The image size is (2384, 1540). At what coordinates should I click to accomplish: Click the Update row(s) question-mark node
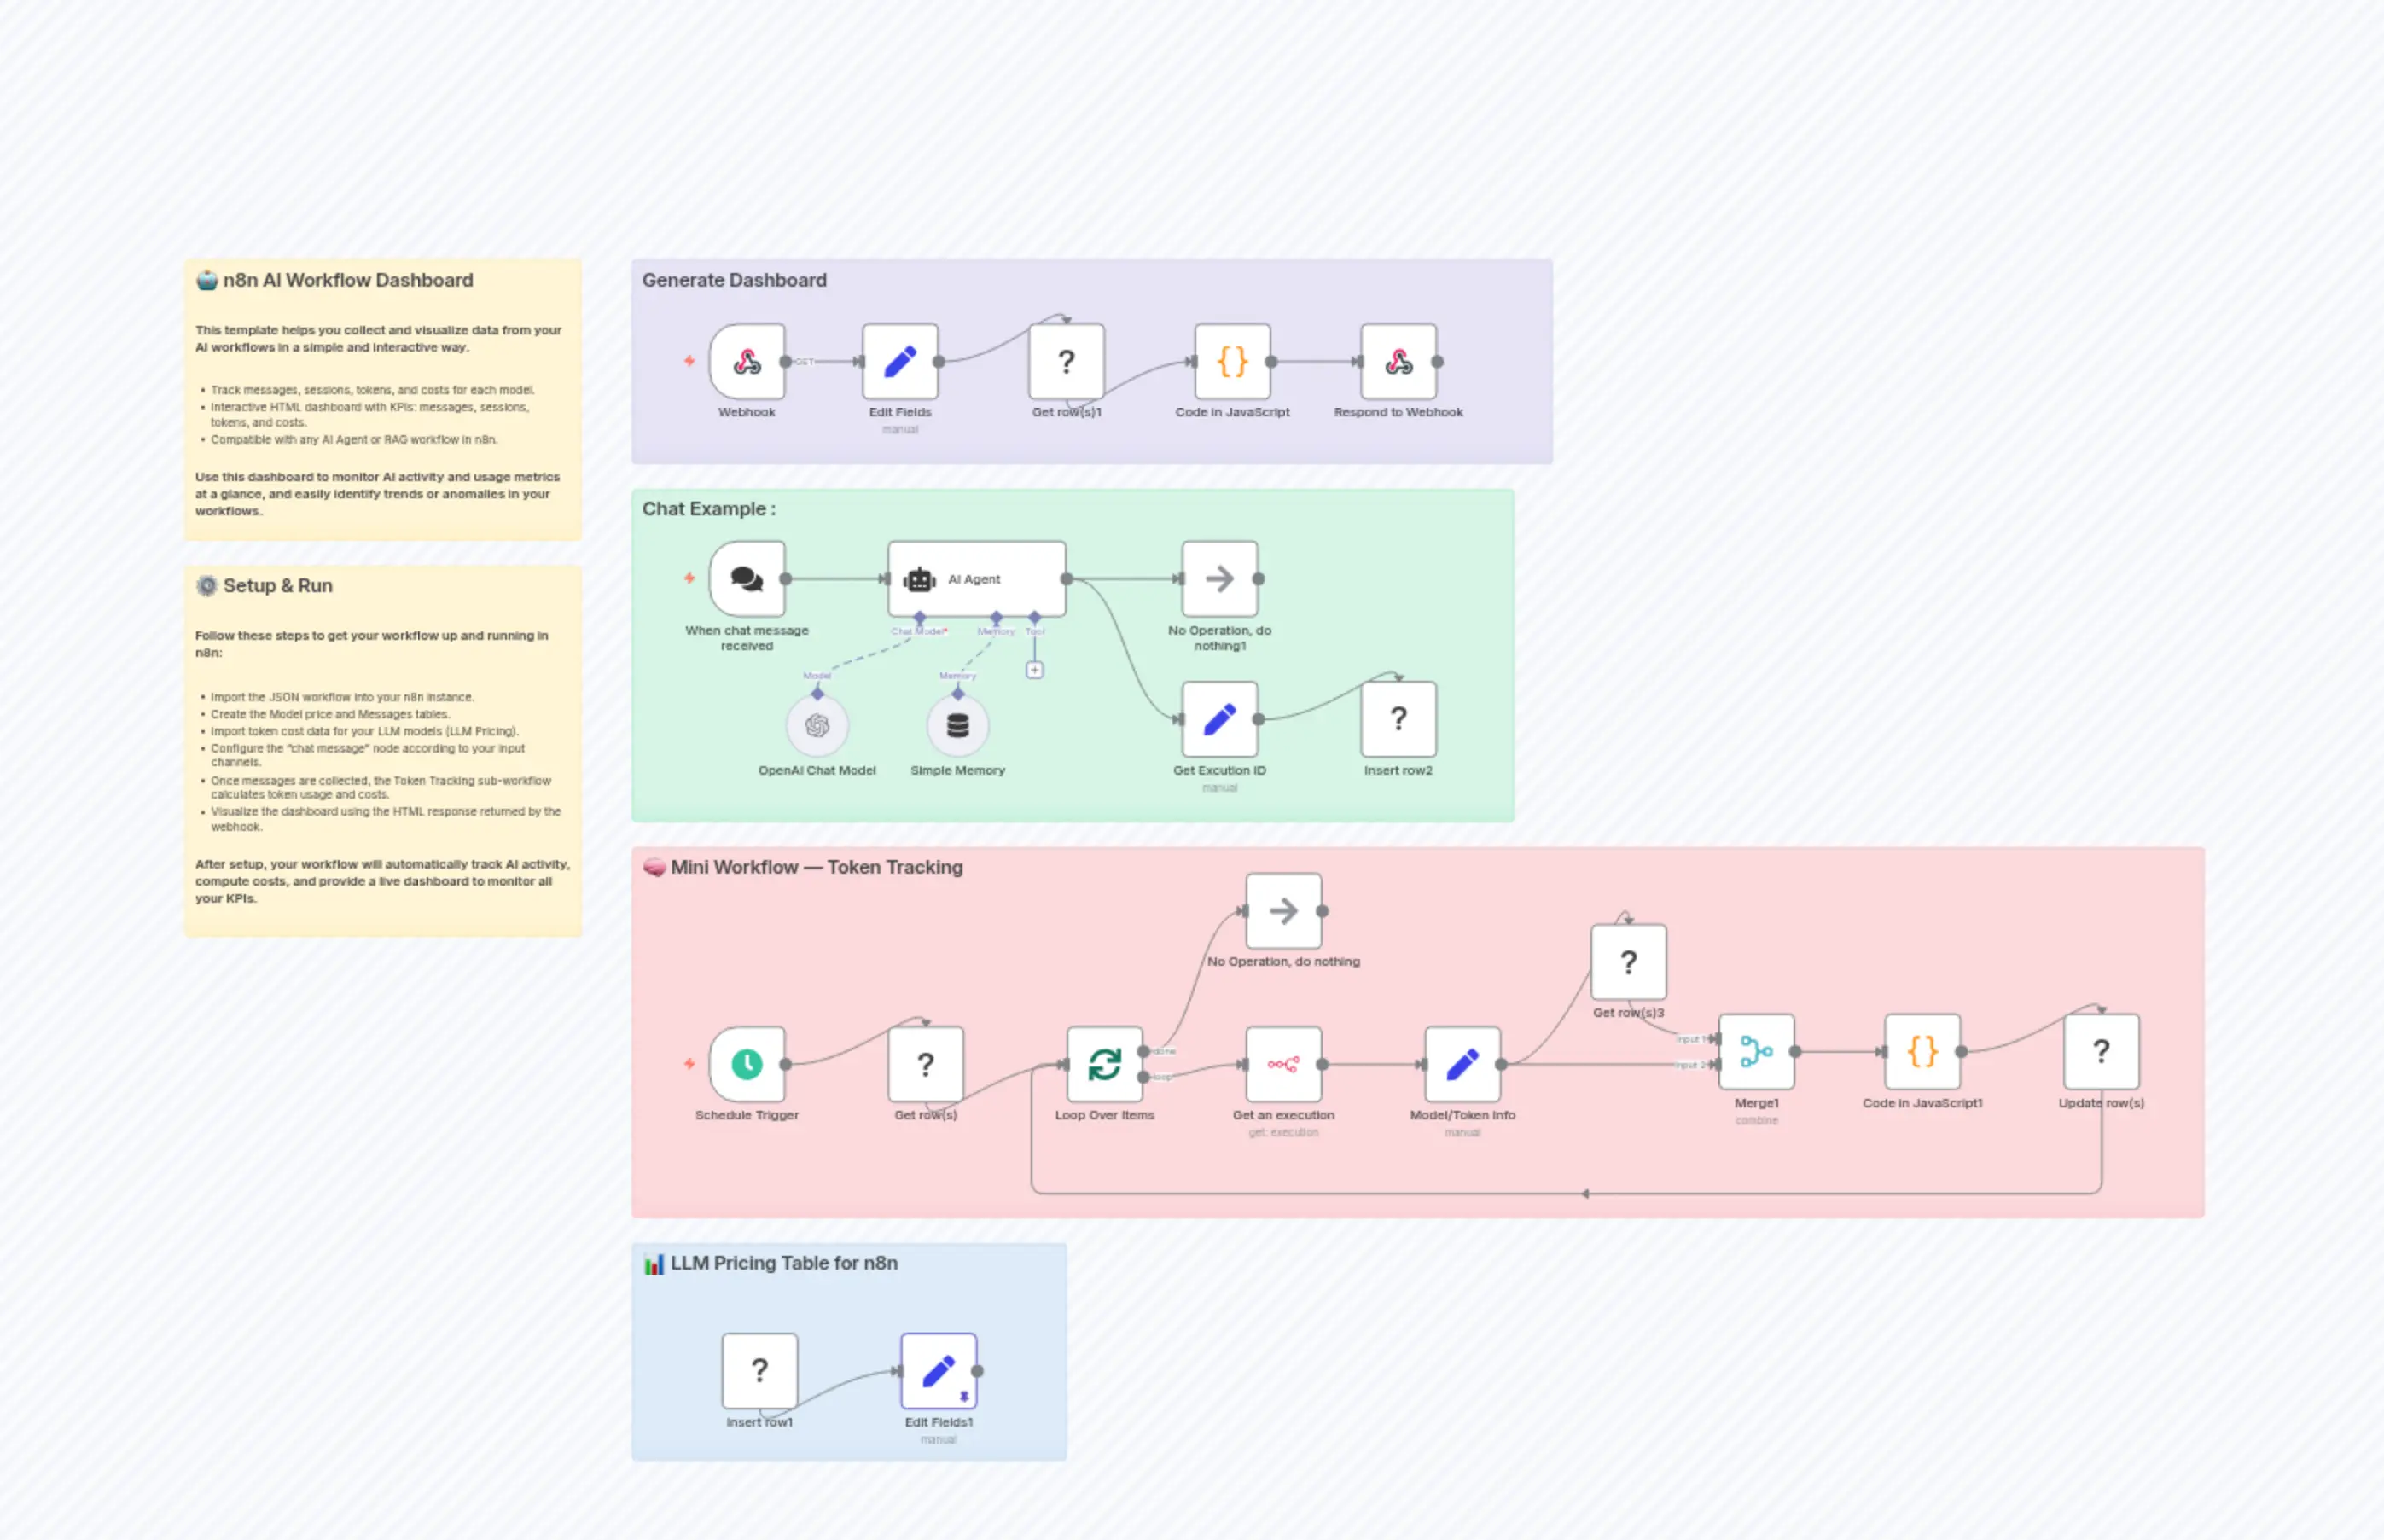pyautogui.click(x=2101, y=1052)
